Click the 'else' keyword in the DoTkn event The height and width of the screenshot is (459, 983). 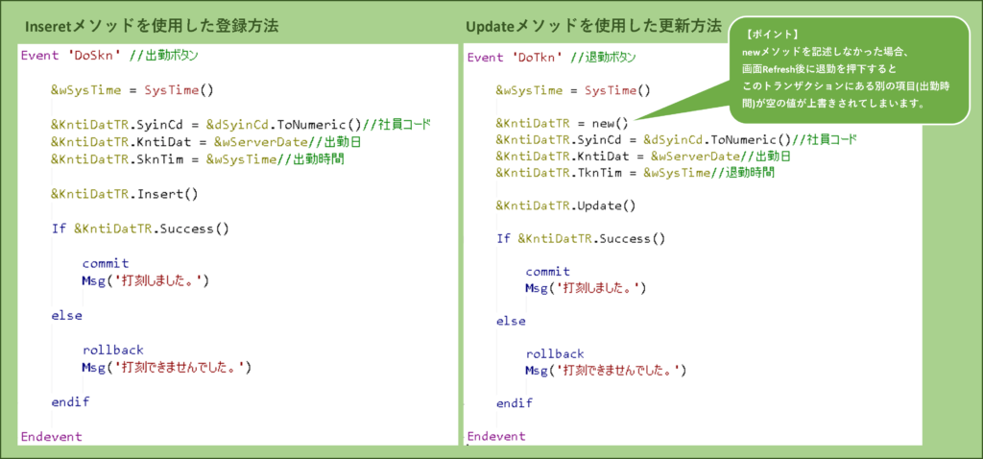(511, 321)
